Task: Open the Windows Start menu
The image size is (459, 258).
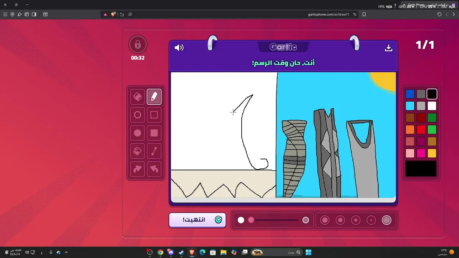Action: coord(308,252)
